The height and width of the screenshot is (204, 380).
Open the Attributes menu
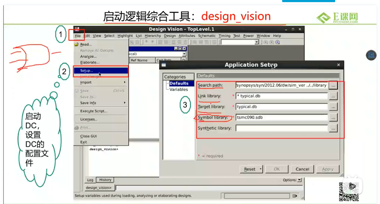tap(187, 36)
